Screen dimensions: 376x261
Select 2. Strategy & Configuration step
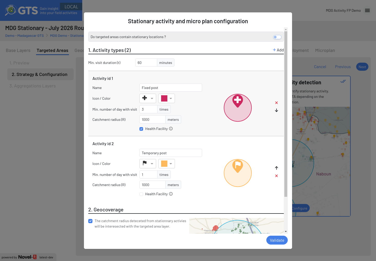[x=40, y=74]
